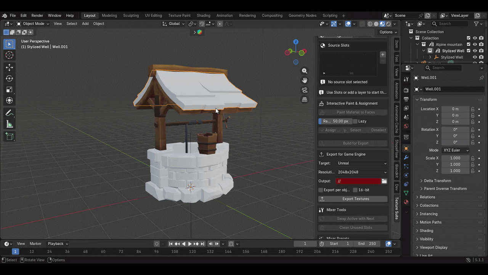This screenshot has height=275, width=488.
Task: Play the animation forward
Action: click(x=190, y=244)
